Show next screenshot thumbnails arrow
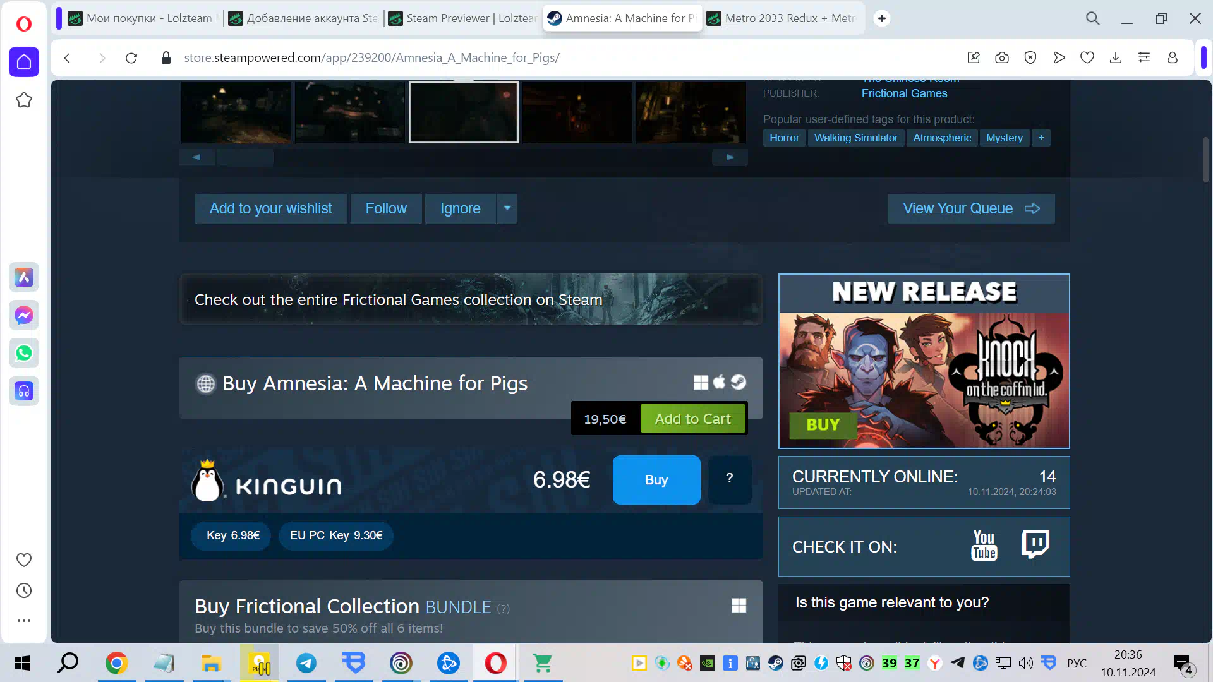Image resolution: width=1213 pixels, height=682 pixels. tap(730, 157)
